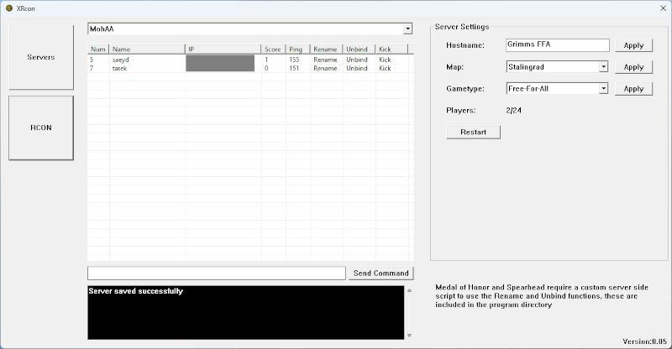Image resolution: width=672 pixels, height=349 pixels.
Task: Click the console scrollbar up arrow
Action: pyautogui.click(x=409, y=290)
